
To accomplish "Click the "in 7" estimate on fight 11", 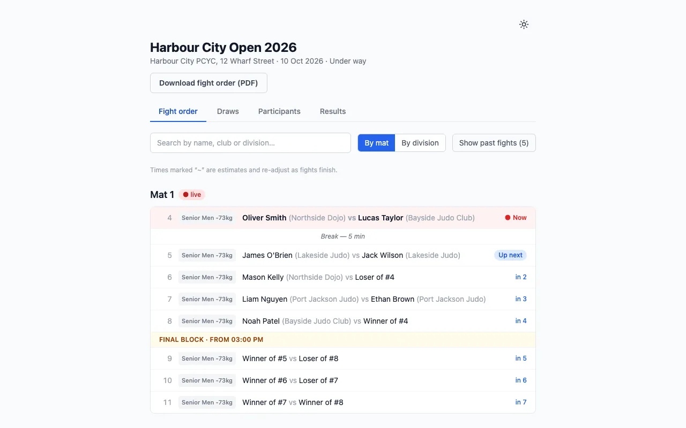I will 521,402.
